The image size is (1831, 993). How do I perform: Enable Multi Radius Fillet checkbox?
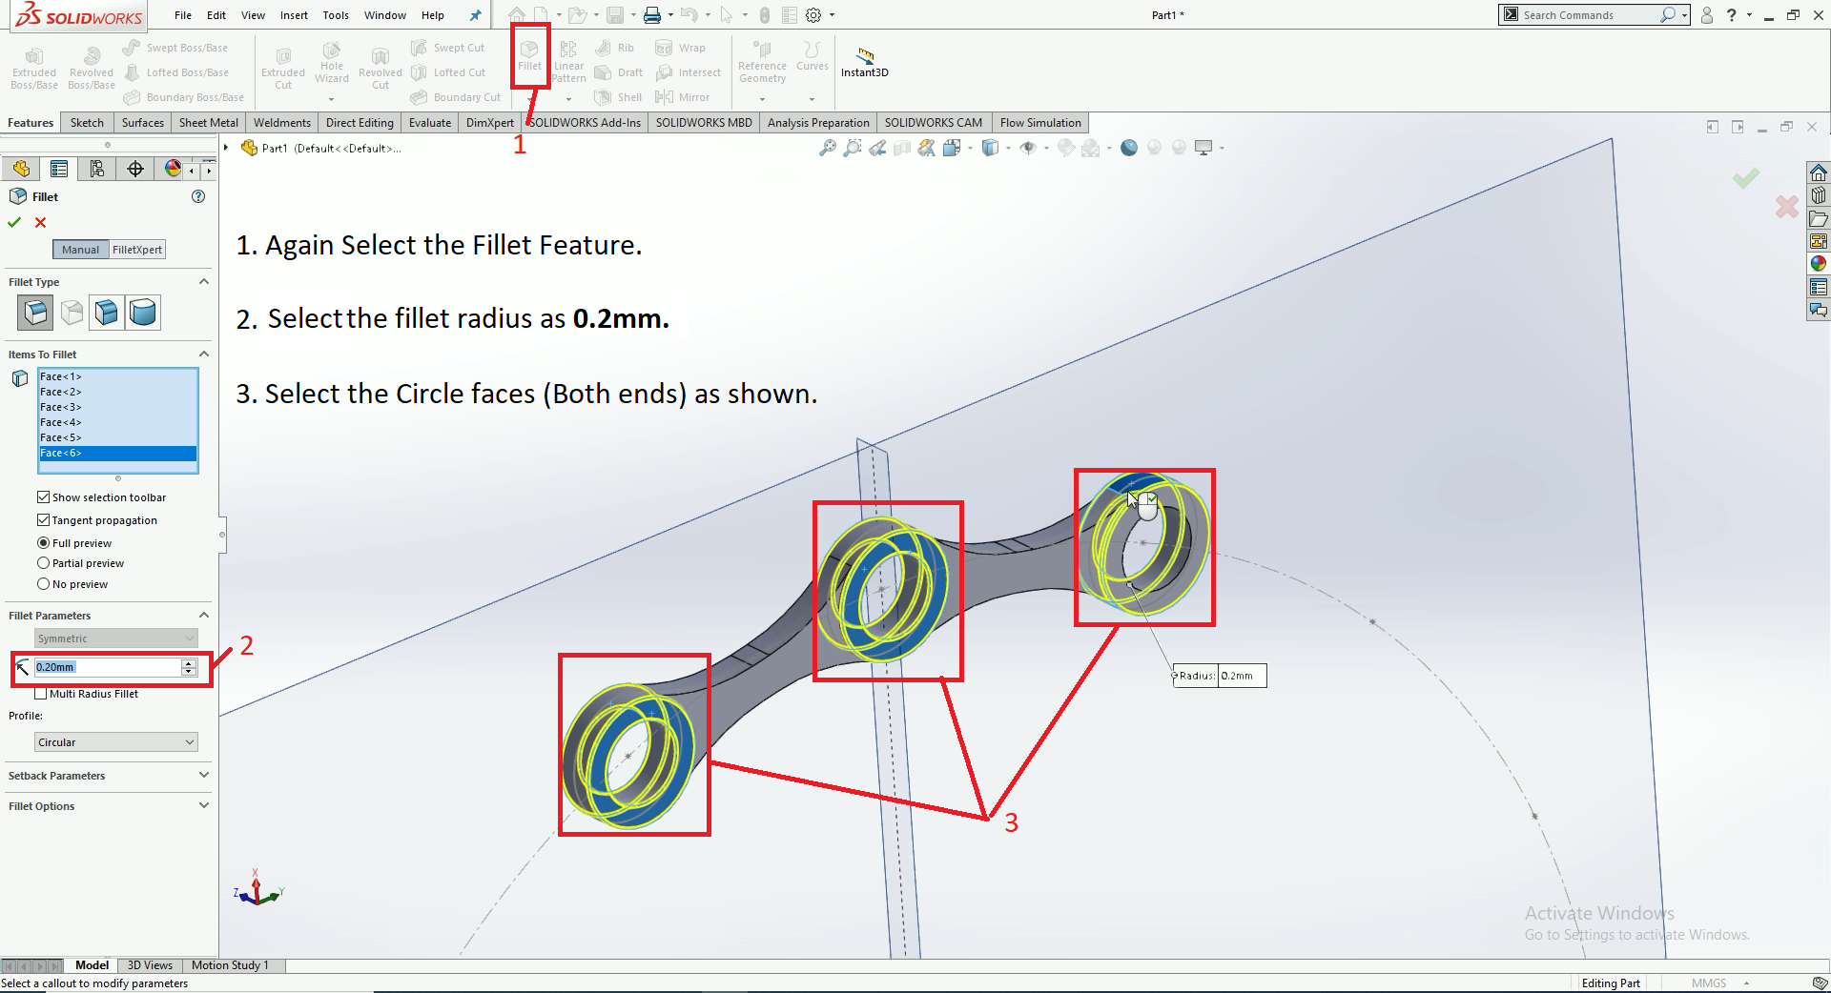(40, 694)
